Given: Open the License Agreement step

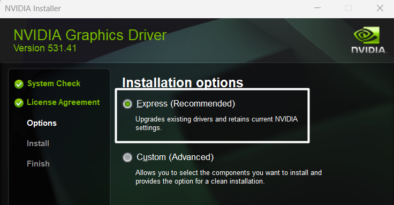Looking at the screenshot, I should click(63, 102).
